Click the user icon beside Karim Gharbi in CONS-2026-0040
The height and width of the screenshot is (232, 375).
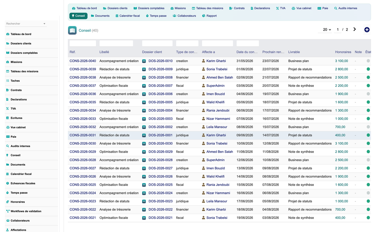coord(204,61)
